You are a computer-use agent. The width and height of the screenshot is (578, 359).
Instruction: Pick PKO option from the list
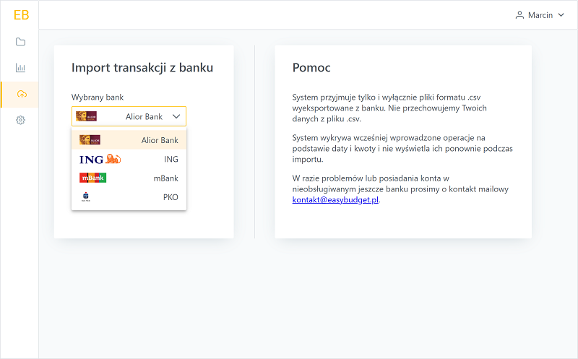pyautogui.click(x=129, y=197)
